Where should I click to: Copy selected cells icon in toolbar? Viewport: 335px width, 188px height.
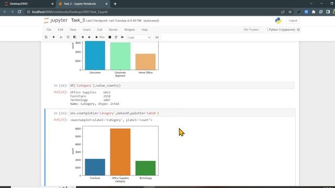[x=68, y=37]
